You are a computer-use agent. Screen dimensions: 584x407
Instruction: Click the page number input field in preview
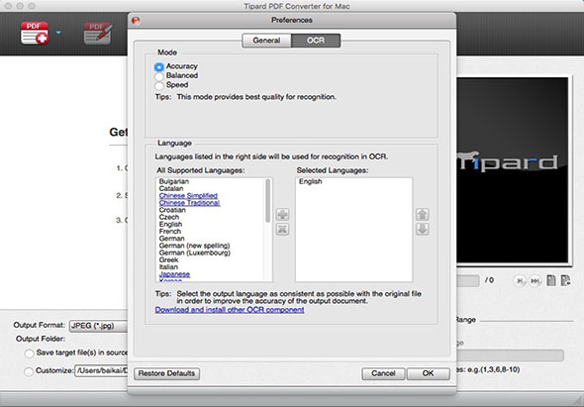click(468, 280)
